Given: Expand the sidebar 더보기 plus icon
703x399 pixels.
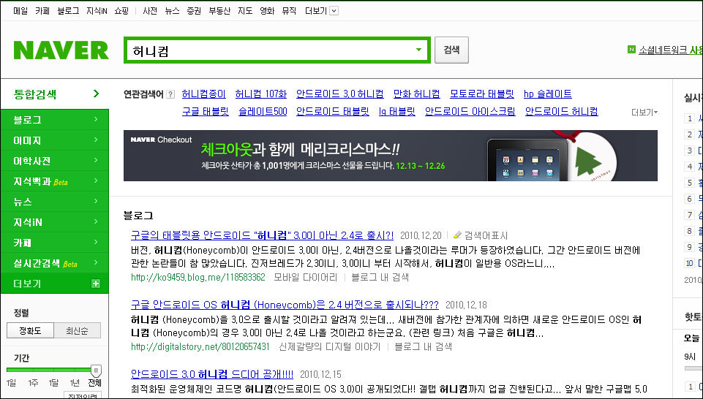Looking at the screenshot, I should [96, 284].
